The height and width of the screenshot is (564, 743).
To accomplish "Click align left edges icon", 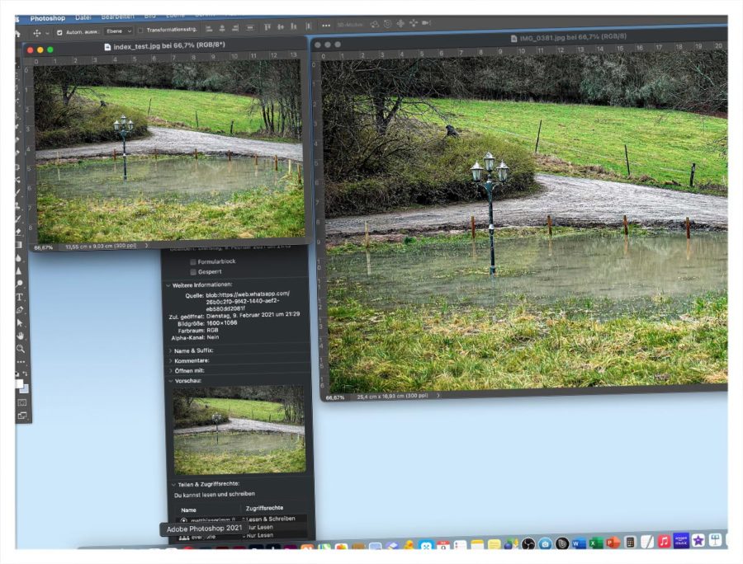I will 209,28.
